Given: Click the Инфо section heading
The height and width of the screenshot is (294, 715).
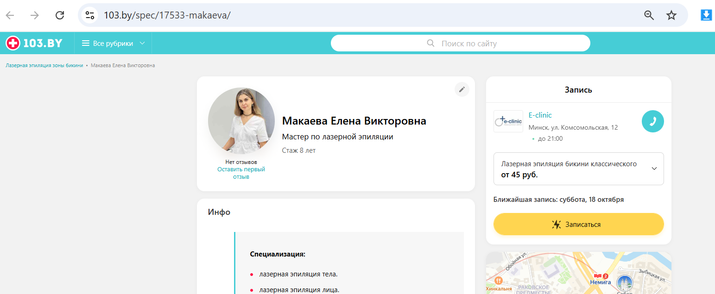Looking at the screenshot, I should [219, 212].
